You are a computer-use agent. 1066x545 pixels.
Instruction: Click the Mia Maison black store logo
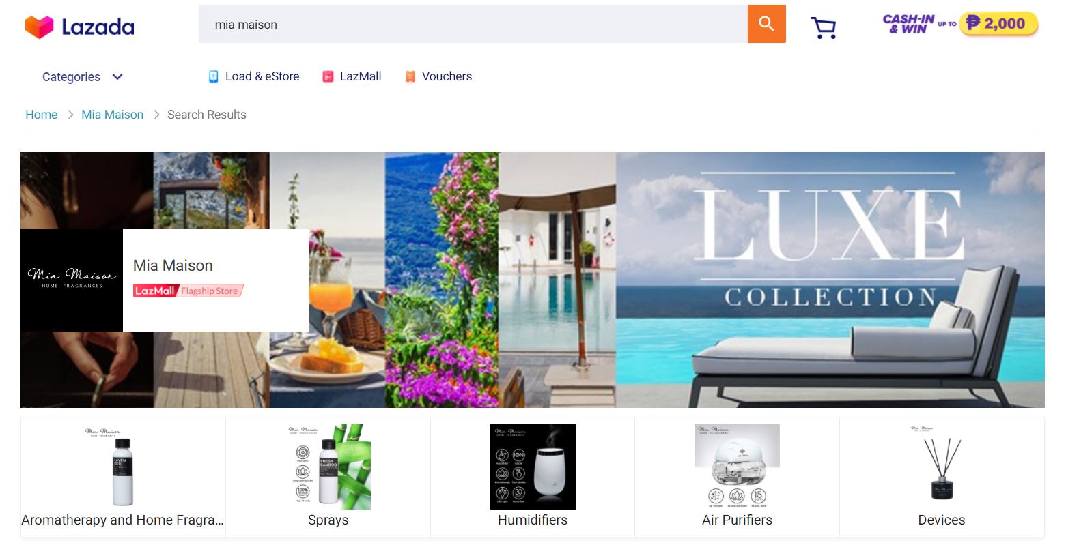[72, 280]
